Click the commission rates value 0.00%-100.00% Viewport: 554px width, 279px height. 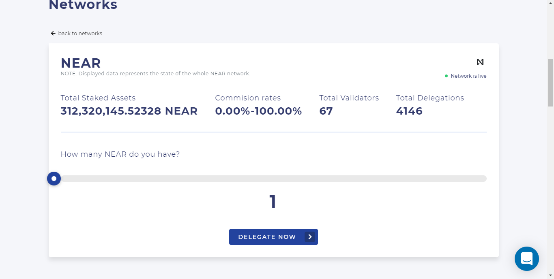258,111
